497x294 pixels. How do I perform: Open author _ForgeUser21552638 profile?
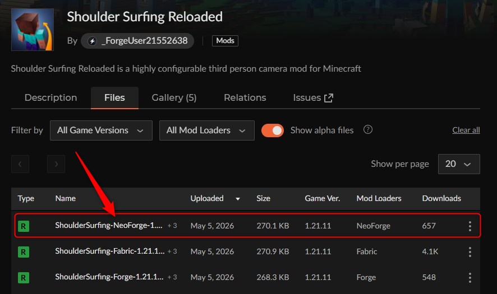(137, 41)
